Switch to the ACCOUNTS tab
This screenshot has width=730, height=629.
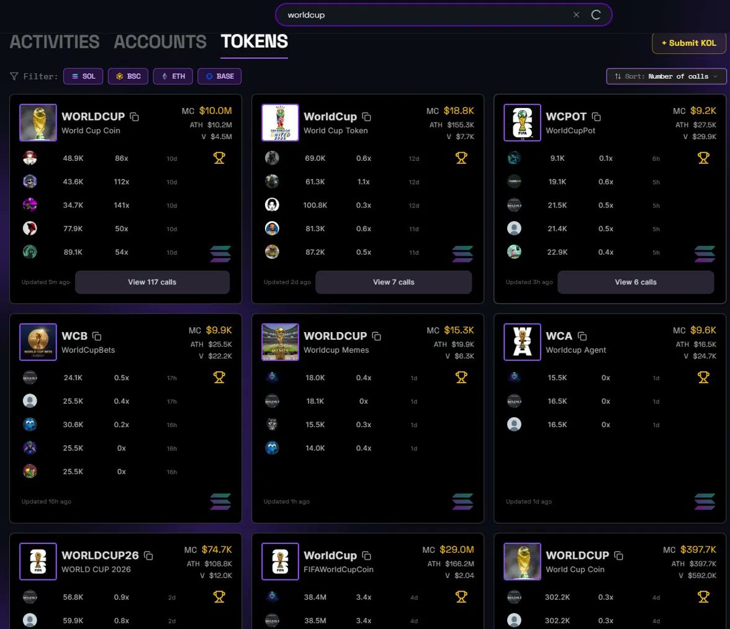[160, 42]
